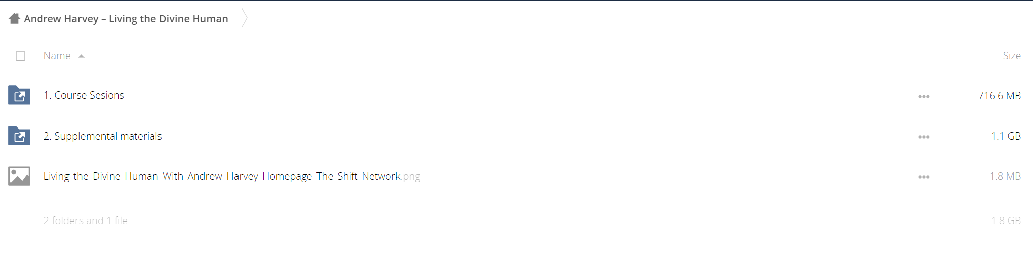Open the image thumbnail icon for the png file
The width and height of the screenshot is (1033, 256).
point(19,176)
